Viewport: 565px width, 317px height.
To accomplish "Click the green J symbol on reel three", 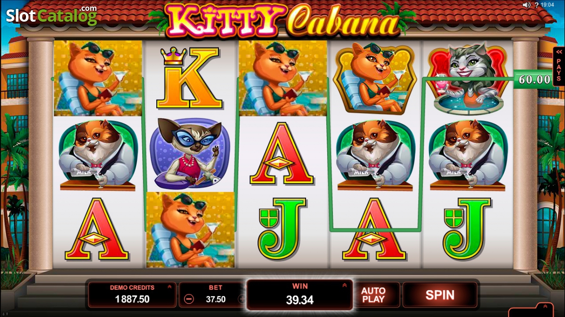I will click(282, 228).
